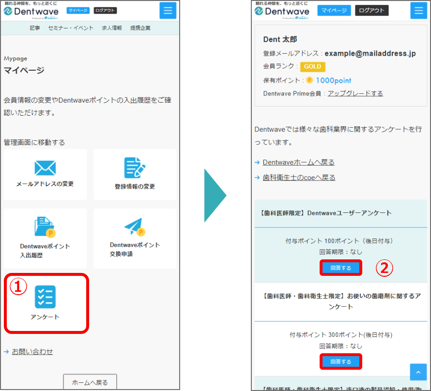The width and height of the screenshot is (431, 391).
Task: Click the ホームへ戻る button
Action: pos(90,382)
